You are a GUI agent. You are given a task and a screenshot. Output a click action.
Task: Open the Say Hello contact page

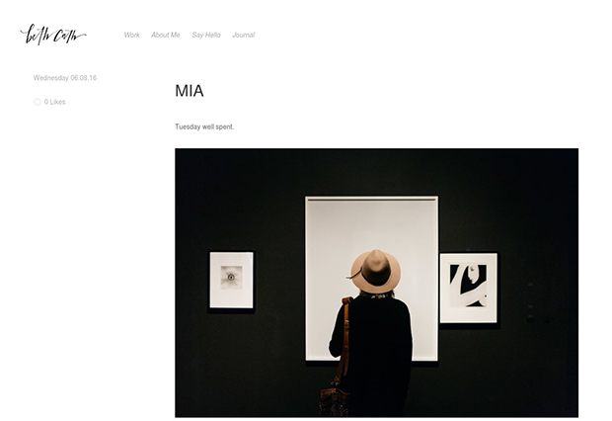pyautogui.click(x=206, y=35)
